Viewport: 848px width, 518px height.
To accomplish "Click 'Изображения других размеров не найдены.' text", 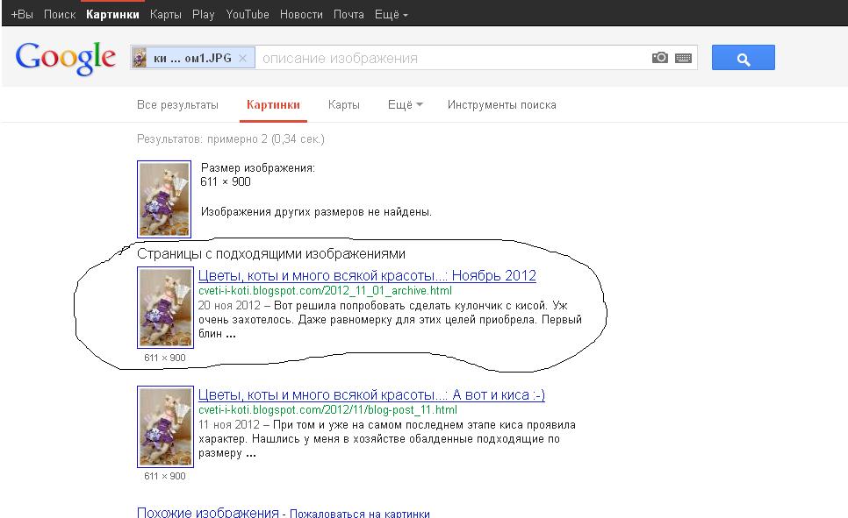I will pyautogui.click(x=316, y=212).
